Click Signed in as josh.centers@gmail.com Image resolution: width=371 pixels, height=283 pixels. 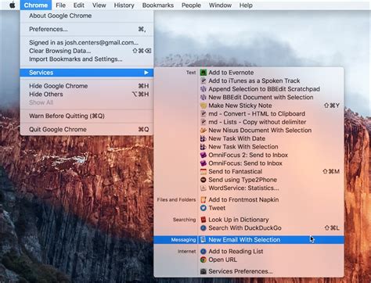[87, 42]
